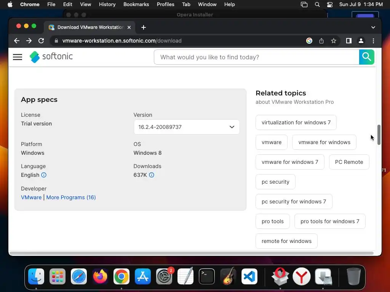Open the Trash in the dock
390x292 pixels.
354,276
